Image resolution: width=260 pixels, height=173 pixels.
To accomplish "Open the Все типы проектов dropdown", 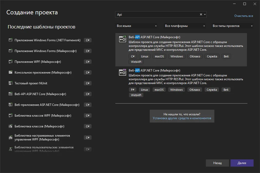I will 232,26.
